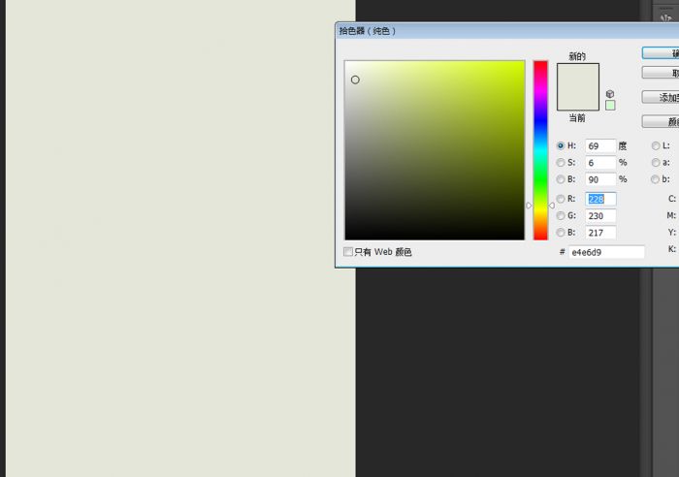Select the S saturation radio button
This screenshot has height=477, width=679.
tap(561, 162)
